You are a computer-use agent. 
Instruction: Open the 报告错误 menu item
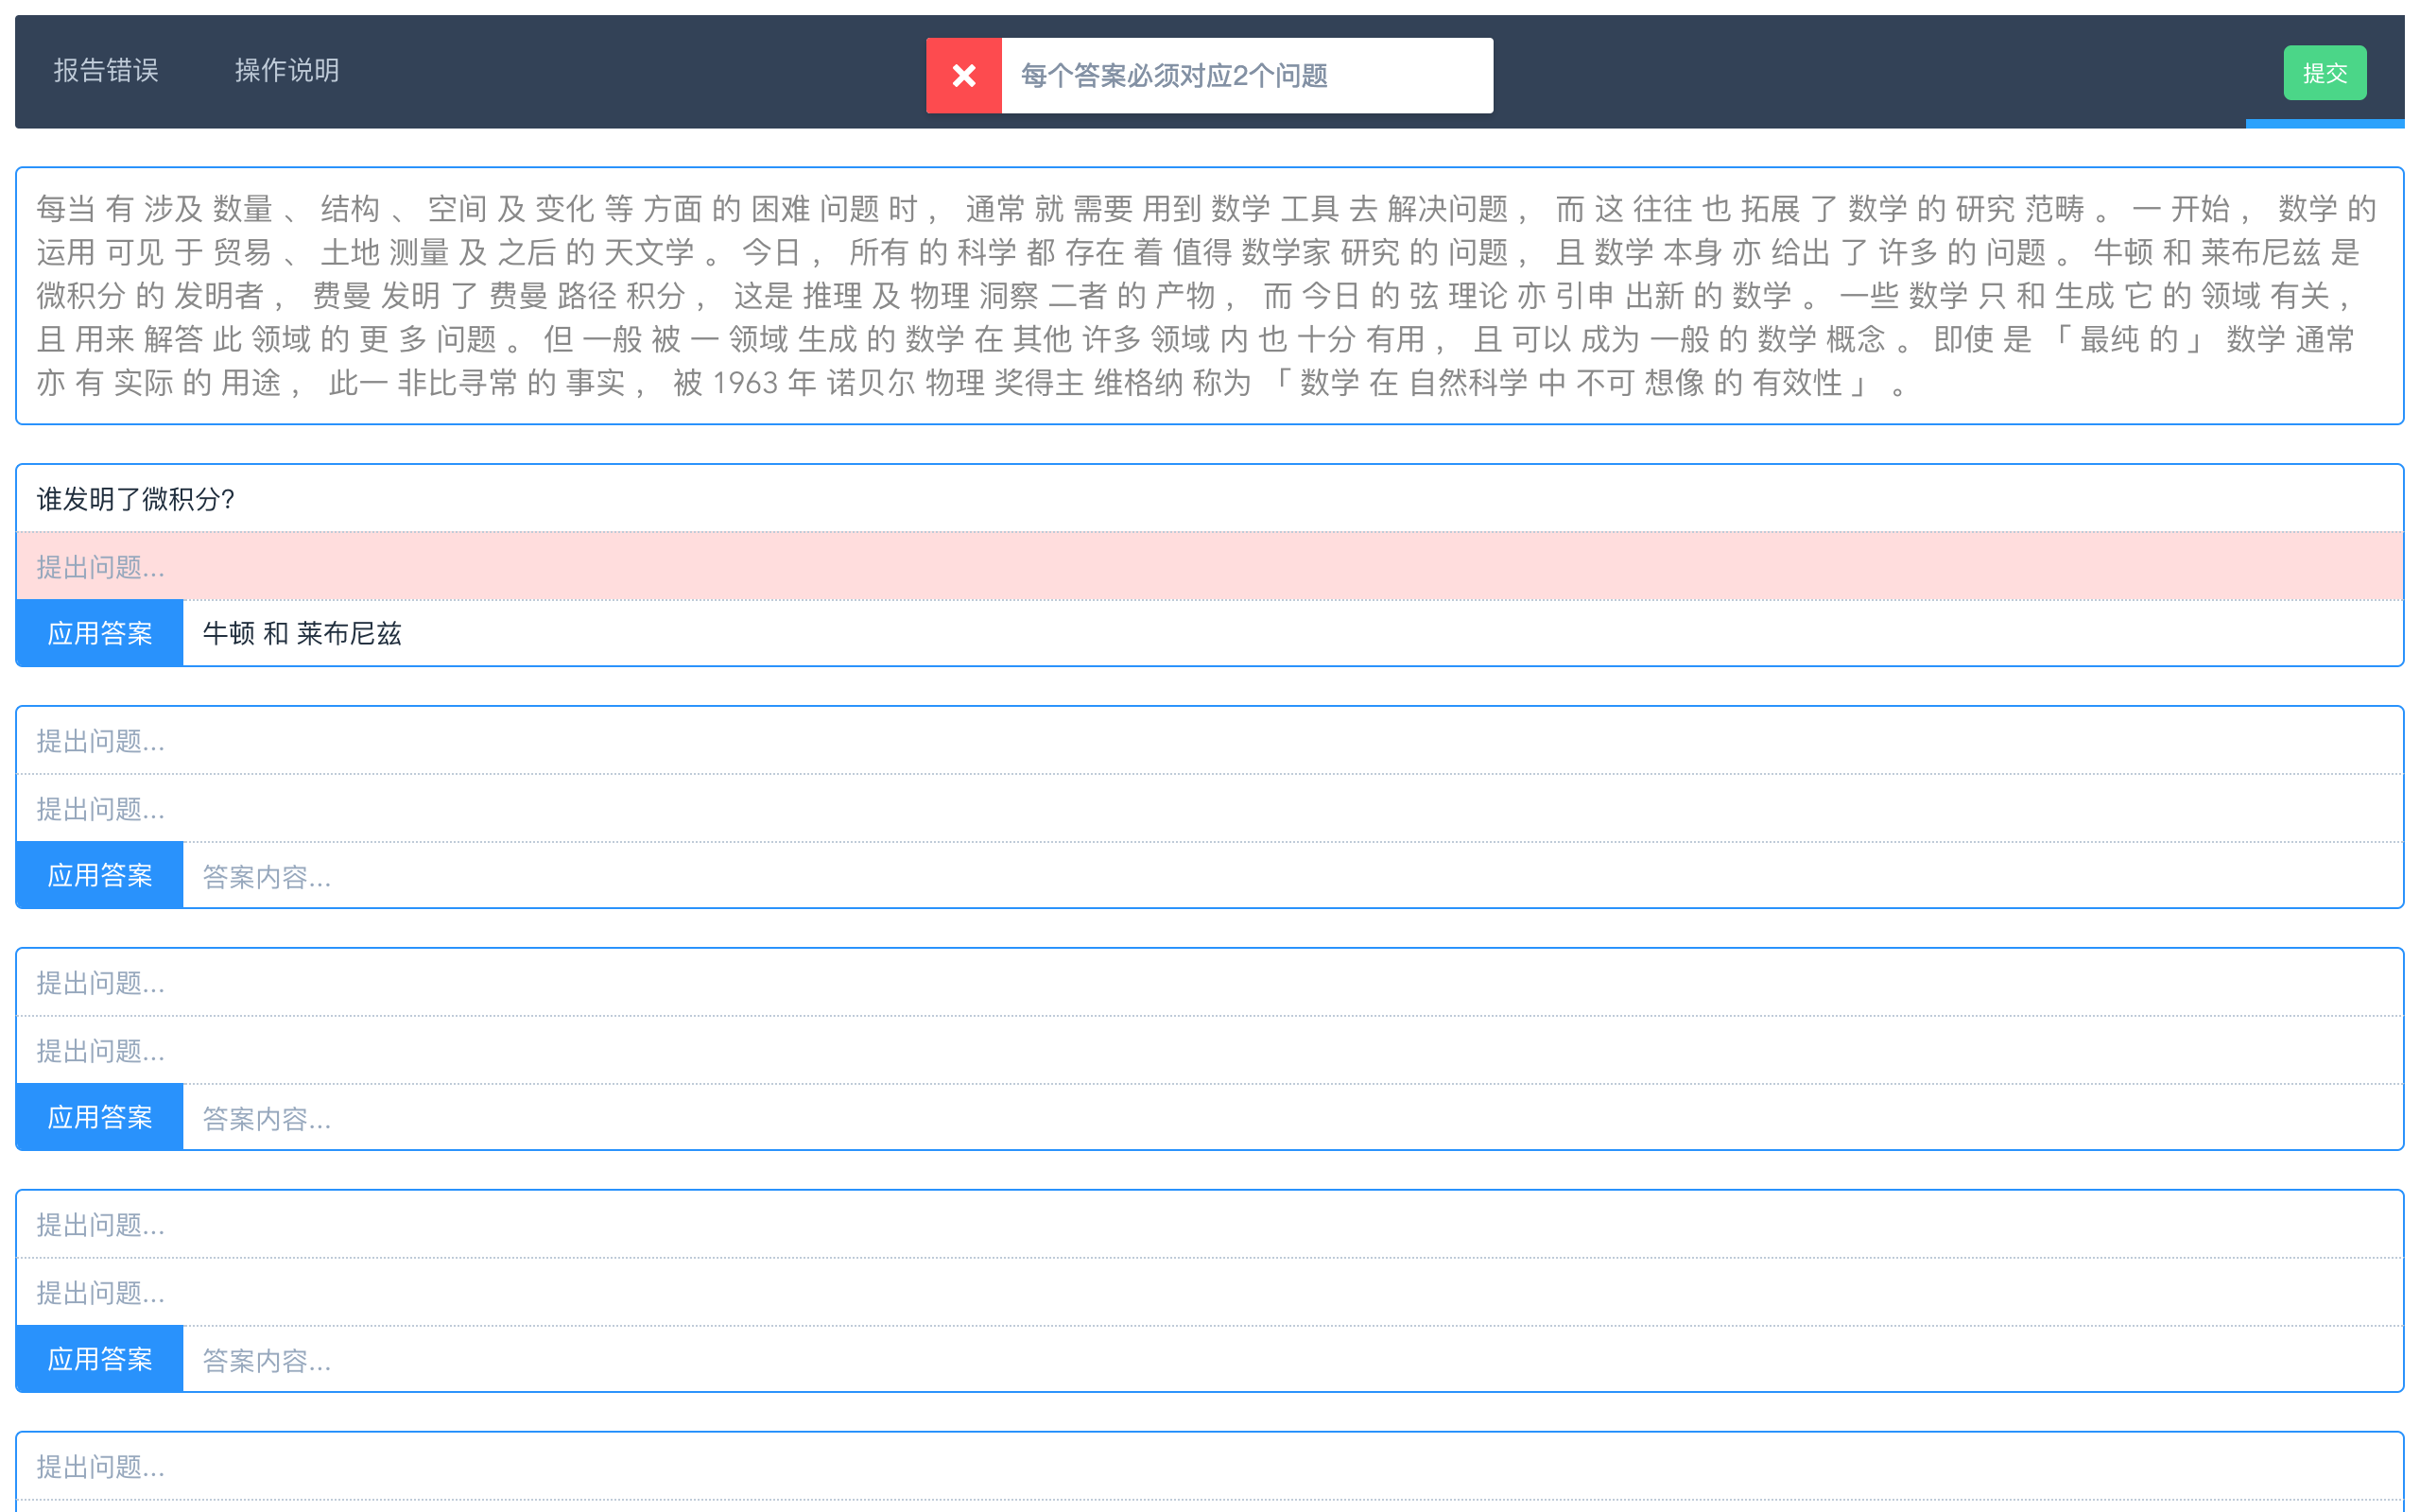106,70
